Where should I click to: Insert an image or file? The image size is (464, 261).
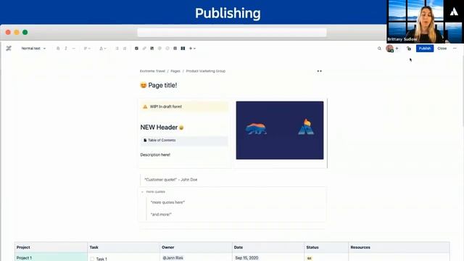152,49
